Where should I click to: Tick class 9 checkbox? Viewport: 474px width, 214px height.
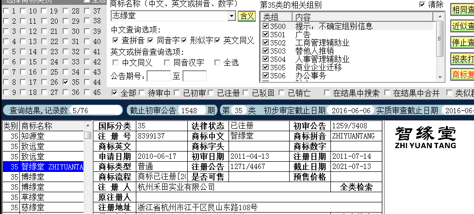click(6, 92)
